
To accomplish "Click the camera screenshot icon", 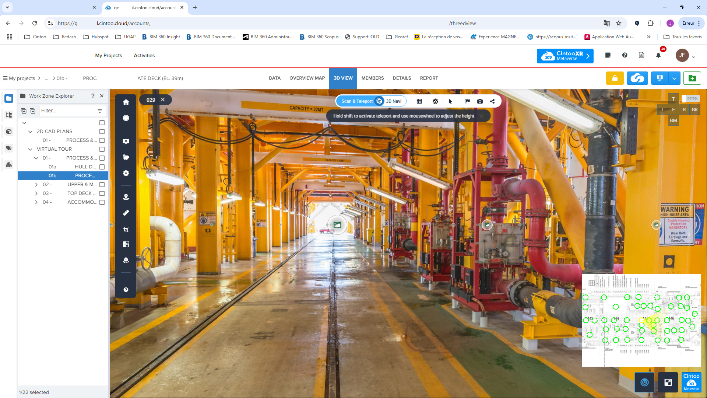I will pos(480,101).
